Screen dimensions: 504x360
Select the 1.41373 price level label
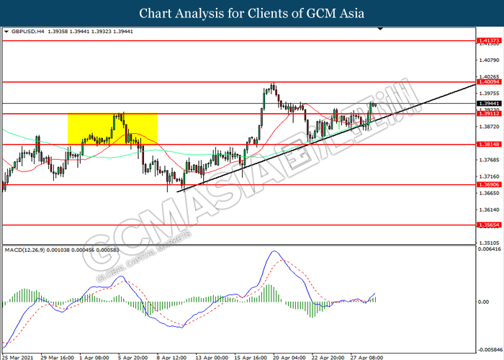coord(489,40)
